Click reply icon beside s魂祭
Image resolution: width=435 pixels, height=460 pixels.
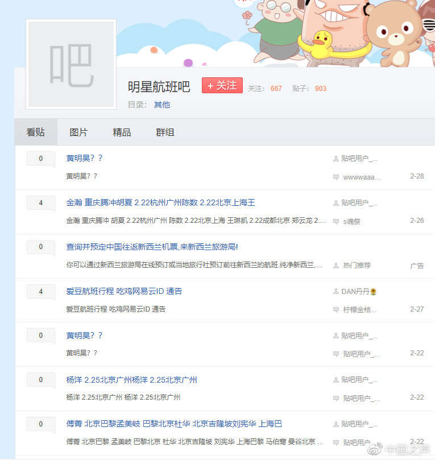pos(336,222)
